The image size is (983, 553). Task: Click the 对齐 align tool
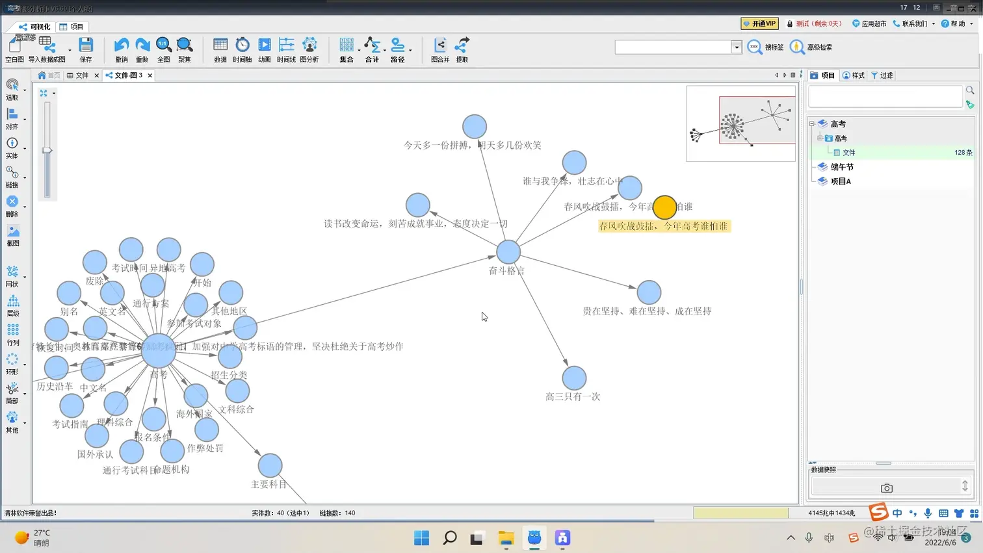click(x=12, y=119)
